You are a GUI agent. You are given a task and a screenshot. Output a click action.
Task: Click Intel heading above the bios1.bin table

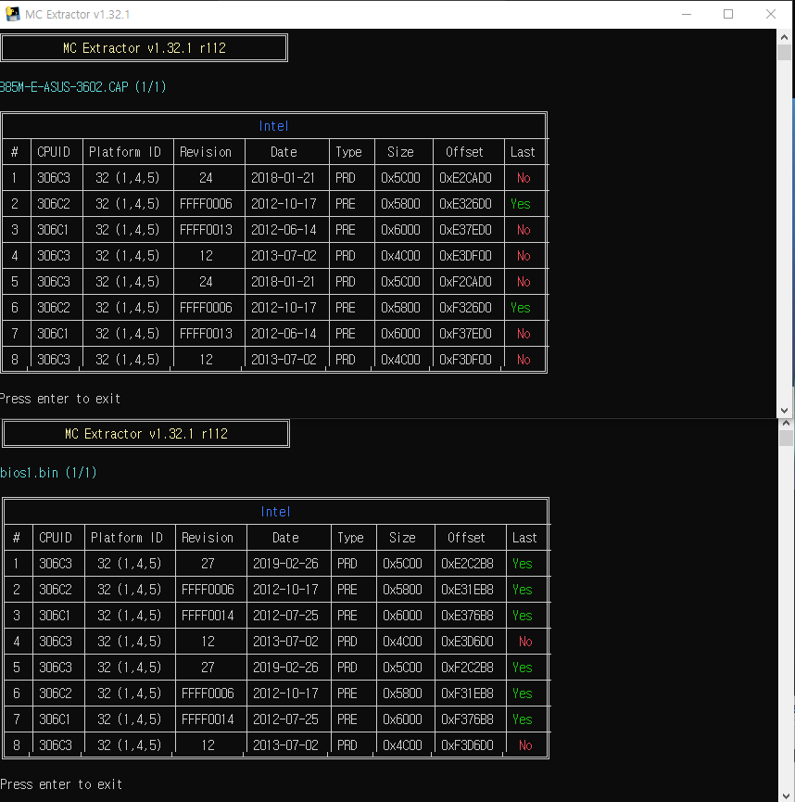click(275, 512)
